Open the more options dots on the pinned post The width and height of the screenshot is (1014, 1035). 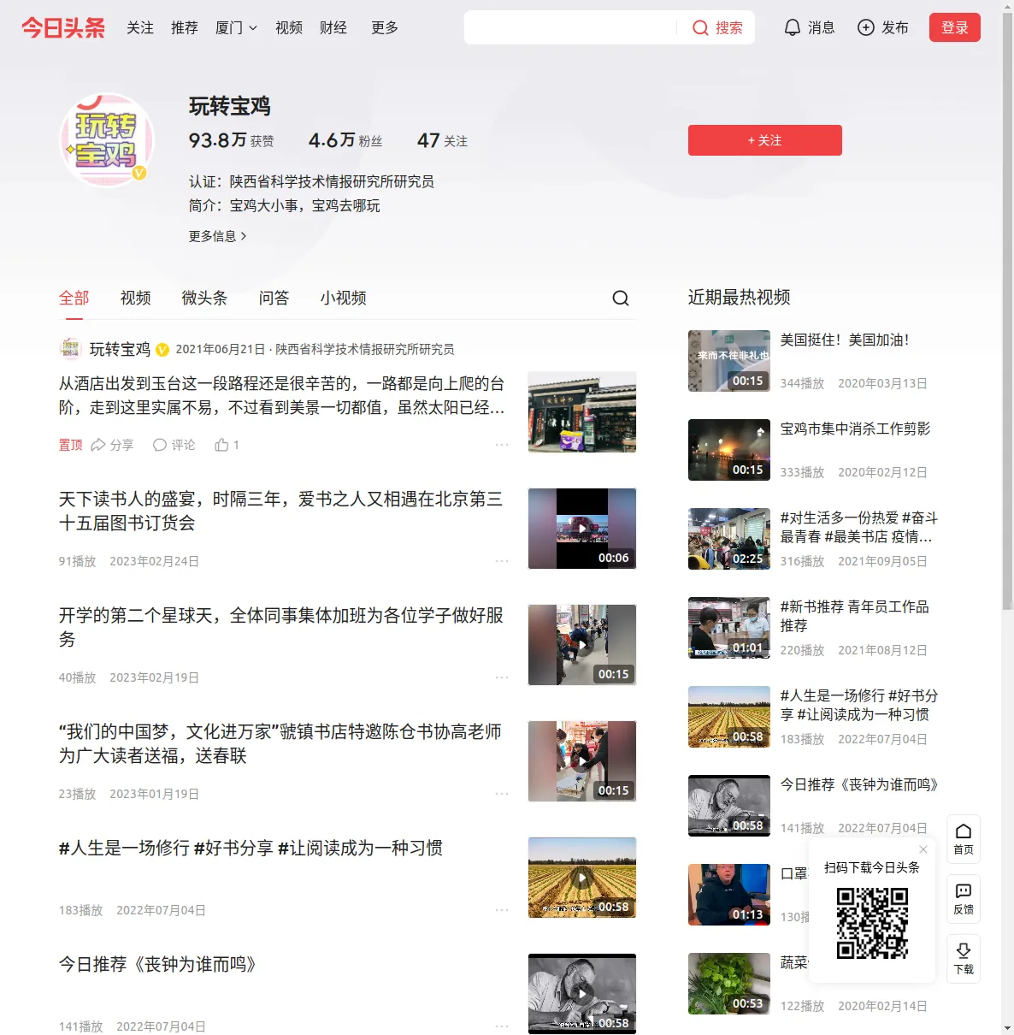(x=502, y=445)
